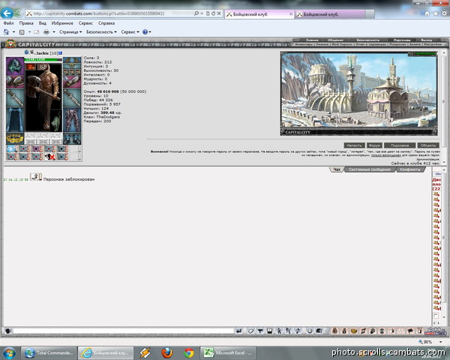450x360 pixels.
Task: Switch to second Бойцовский клуб tab
Action: 330,14
